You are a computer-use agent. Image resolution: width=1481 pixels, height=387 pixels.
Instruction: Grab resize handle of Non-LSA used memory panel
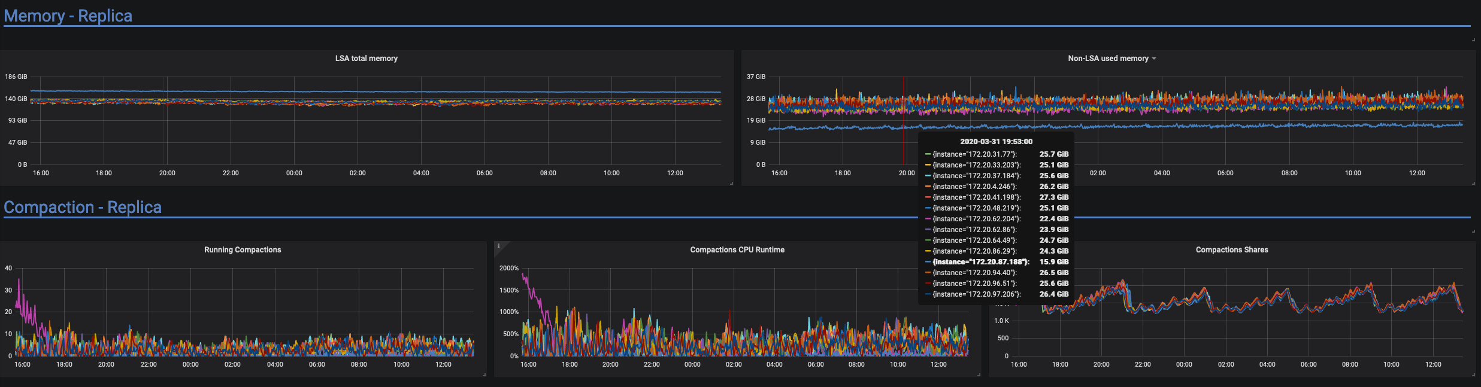pos(1473,183)
